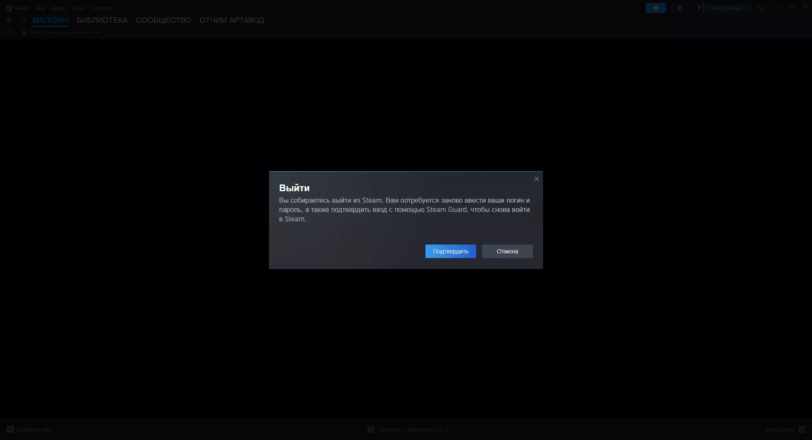Click the question mark help icon
Image resolution: width=812 pixels, height=440 pixels.
[x=699, y=8]
